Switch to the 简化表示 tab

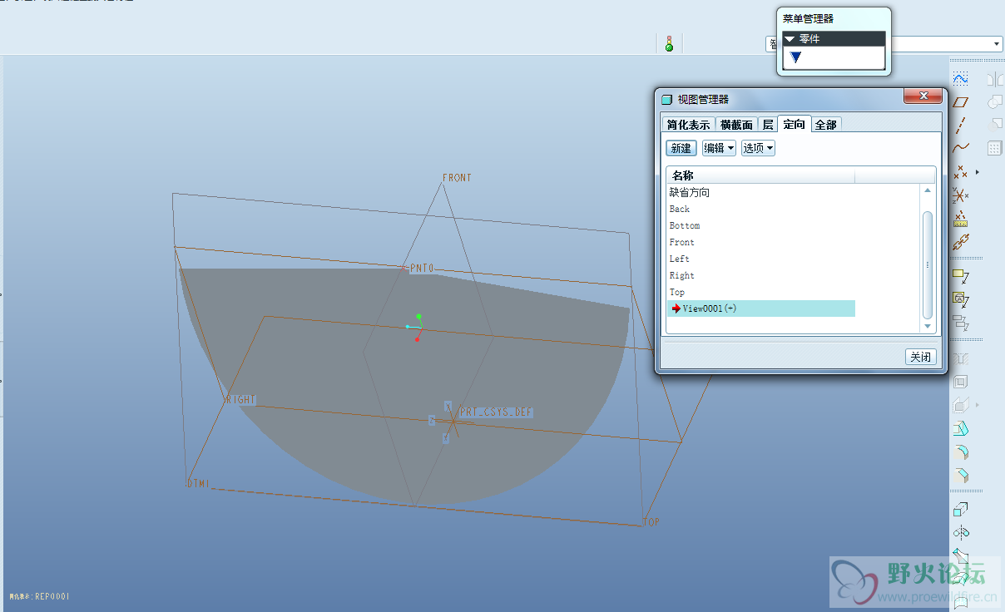click(689, 124)
